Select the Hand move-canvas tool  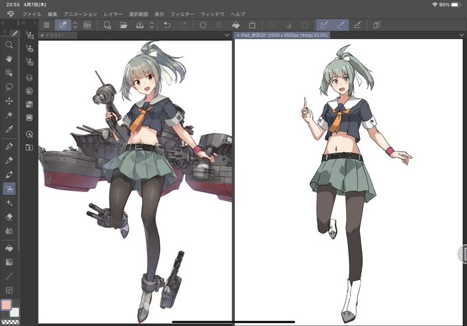click(x=9, y=58)
